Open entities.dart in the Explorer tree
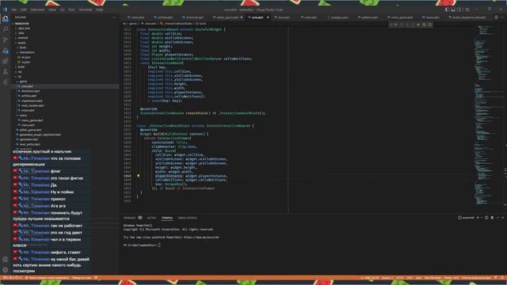The height and width of the screenshot is (285, 507). (29, 96)
